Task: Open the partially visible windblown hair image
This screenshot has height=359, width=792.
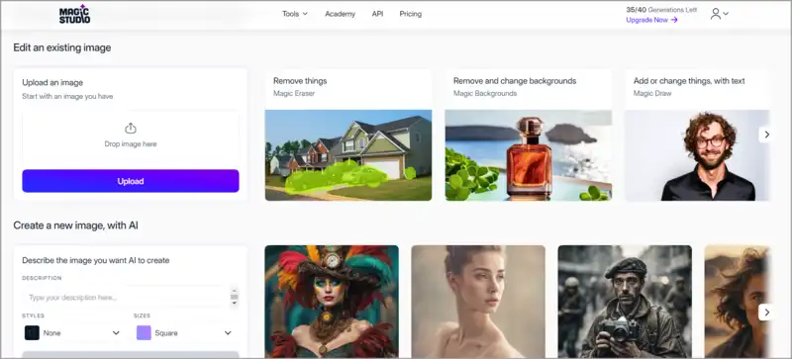Action: 738,302
